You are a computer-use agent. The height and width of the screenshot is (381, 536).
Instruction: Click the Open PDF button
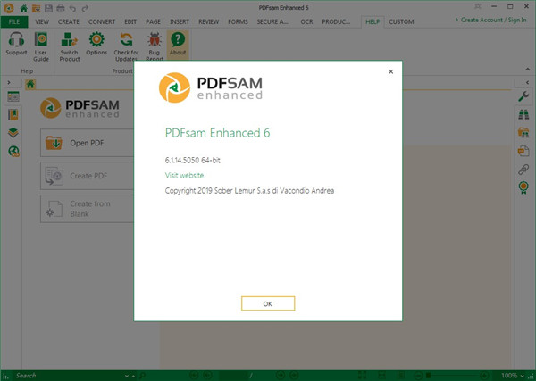coord(87,143)
